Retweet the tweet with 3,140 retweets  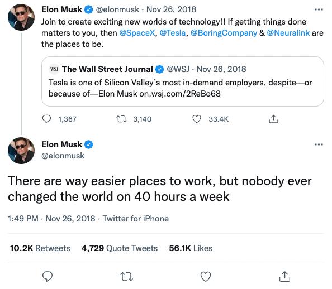pyautogui.click(x=121, y=119)
